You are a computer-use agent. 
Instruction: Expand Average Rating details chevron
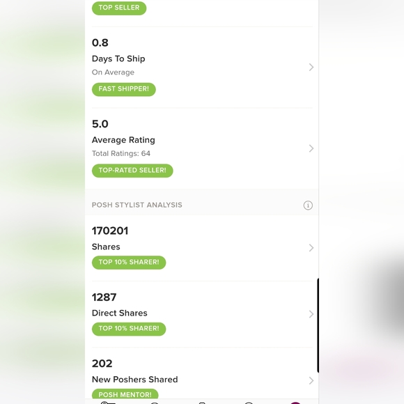(311, 148)
